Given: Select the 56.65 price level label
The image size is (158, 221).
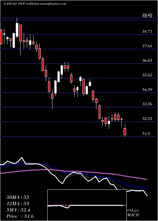Looking at the screenshot, I should [x=147, y=61].
